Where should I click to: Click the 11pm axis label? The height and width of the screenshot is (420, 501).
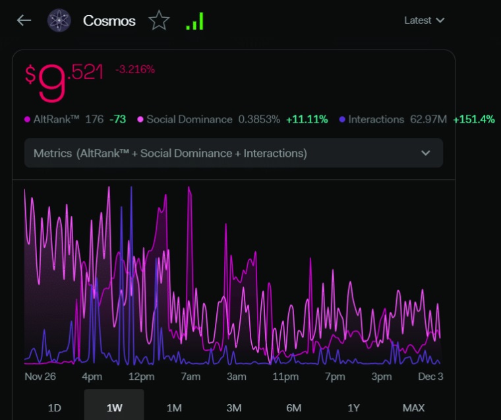(285, 376)
